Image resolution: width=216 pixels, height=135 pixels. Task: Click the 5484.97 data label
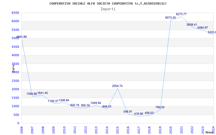[203, 28]
